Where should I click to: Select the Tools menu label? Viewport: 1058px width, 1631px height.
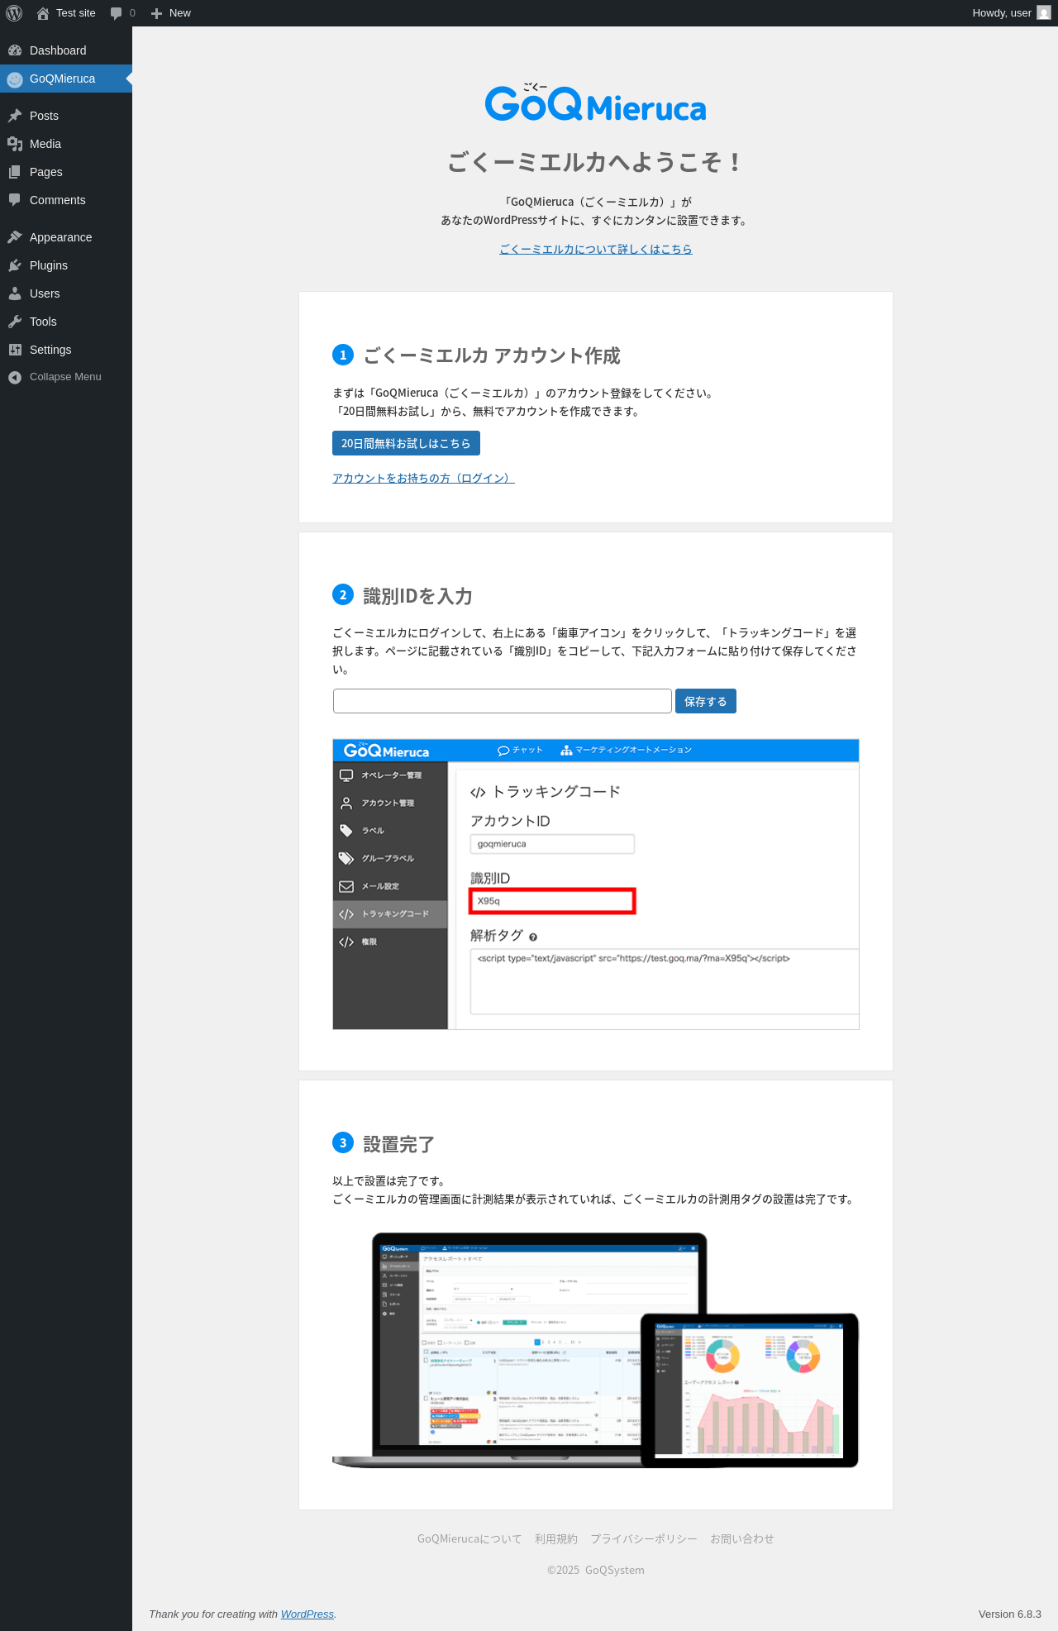[x=43, y=322]
